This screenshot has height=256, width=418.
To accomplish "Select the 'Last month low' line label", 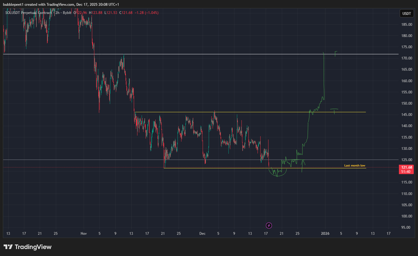I will 355,165.
